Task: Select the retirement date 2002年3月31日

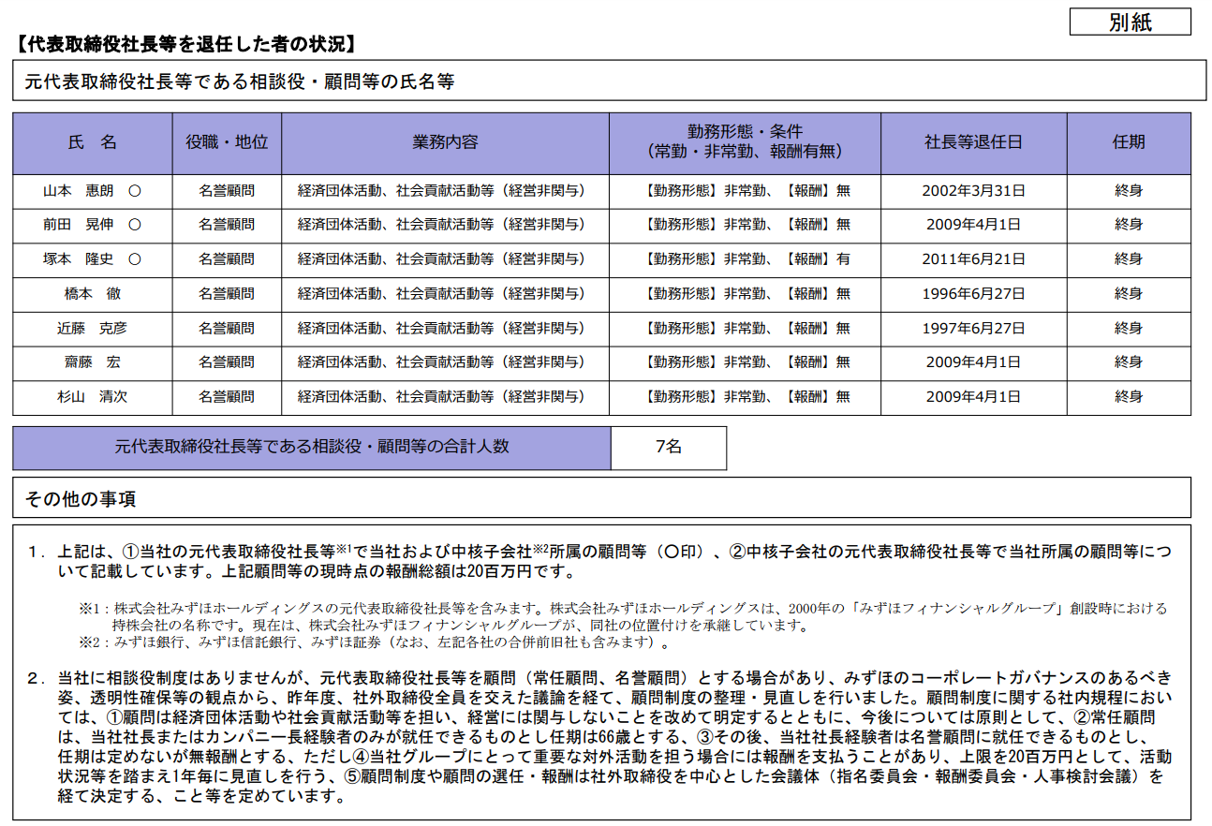Action: (973, 191)
